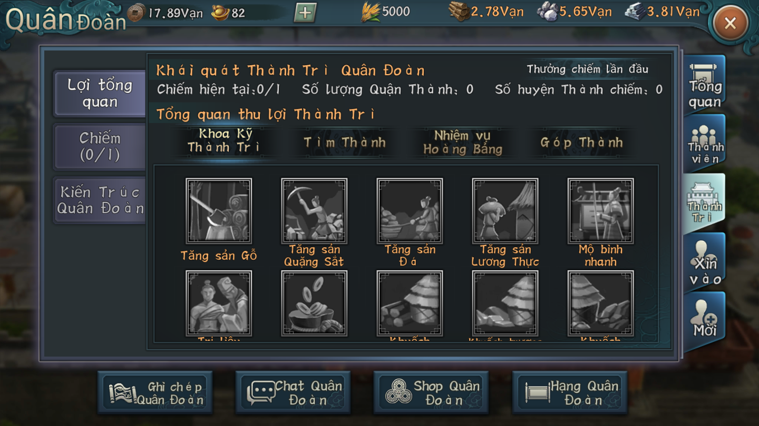
Task: Select the Khoa Kỹ Thành Trì tab
Action: pyautogui.click(x=225, y=141)
